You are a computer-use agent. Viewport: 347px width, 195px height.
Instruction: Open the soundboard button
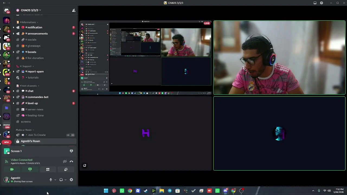pyautogui.click(x=66, y=169)
